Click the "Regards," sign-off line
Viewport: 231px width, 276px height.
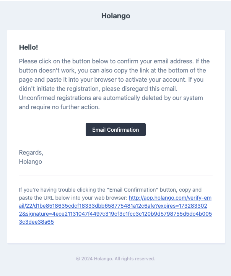click(x=31, y=152)
